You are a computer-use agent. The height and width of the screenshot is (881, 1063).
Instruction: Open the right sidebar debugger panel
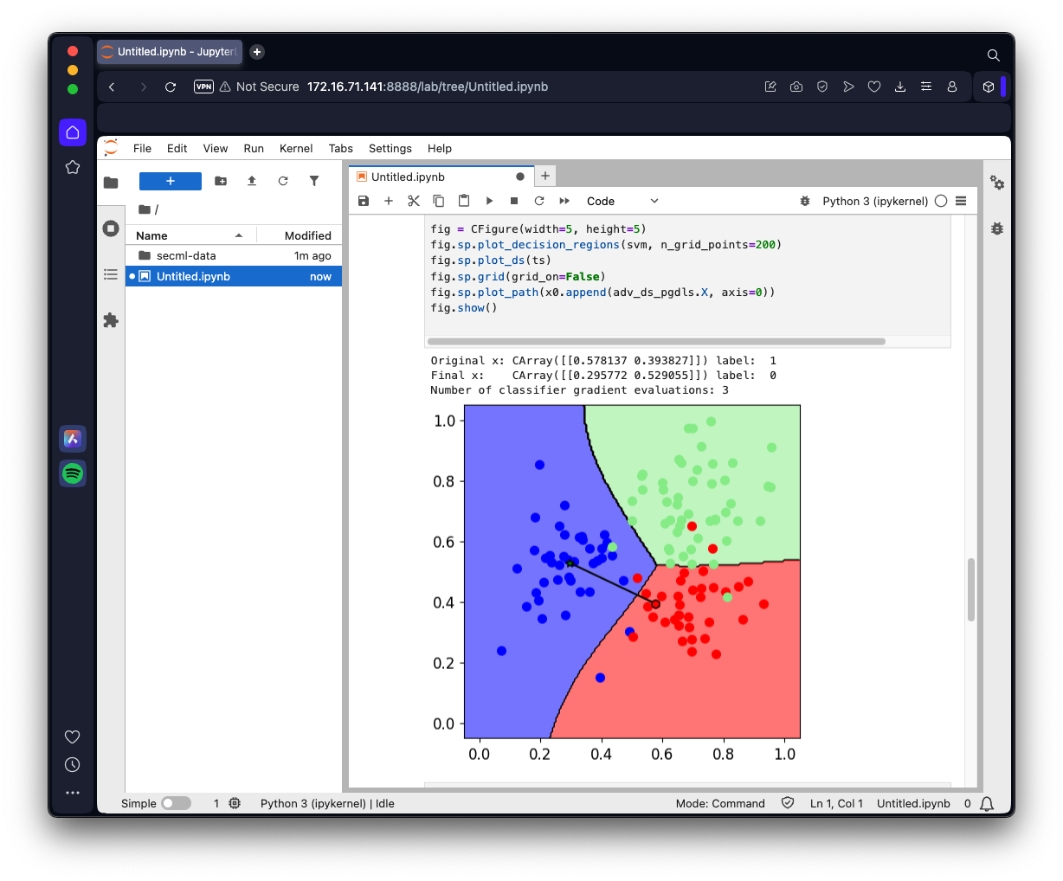[997, 228]
